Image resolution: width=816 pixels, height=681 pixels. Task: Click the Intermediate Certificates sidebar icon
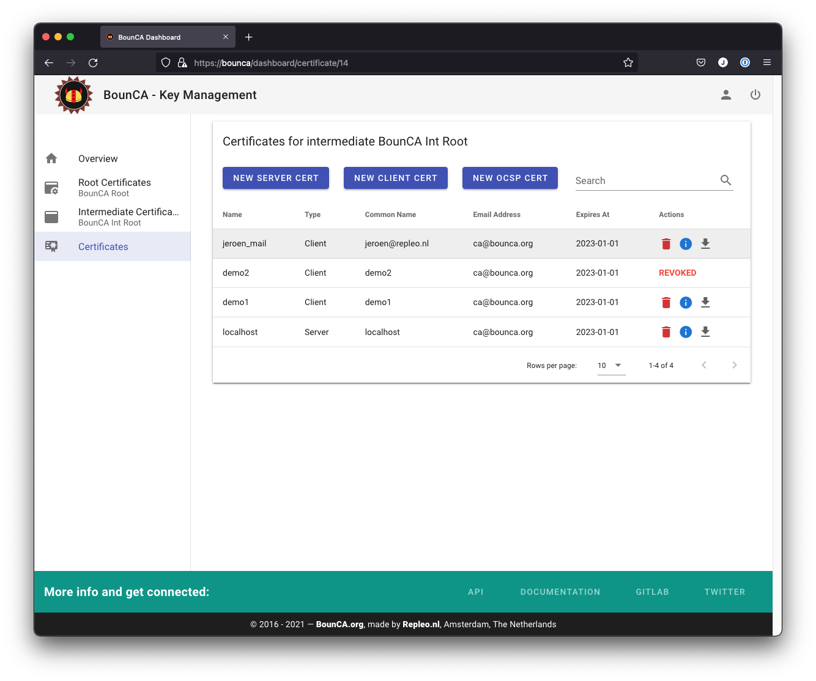pyautogui.click(x=51, y=217)
